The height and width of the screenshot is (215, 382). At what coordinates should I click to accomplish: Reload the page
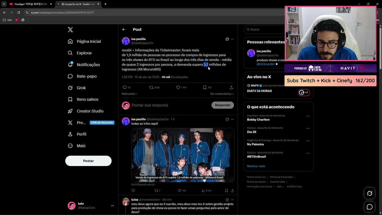click(19, 13)
